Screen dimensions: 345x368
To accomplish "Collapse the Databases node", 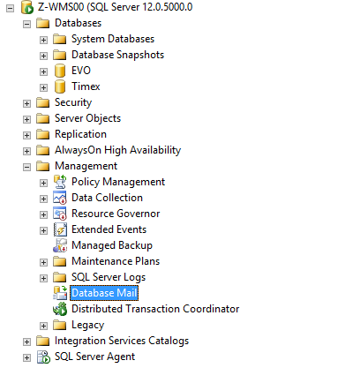I will pyautogui.click(x=26, y=24).
